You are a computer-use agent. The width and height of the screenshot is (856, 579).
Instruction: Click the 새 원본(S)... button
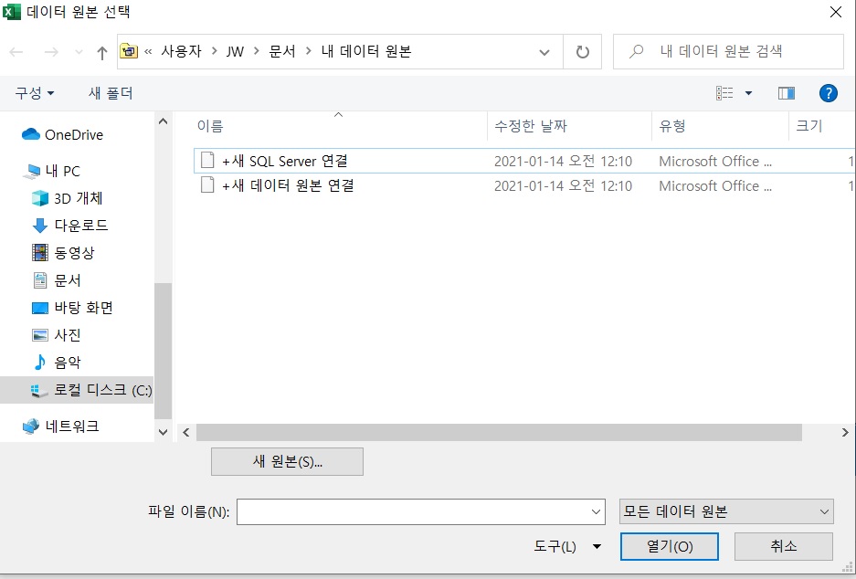[287, 462]
